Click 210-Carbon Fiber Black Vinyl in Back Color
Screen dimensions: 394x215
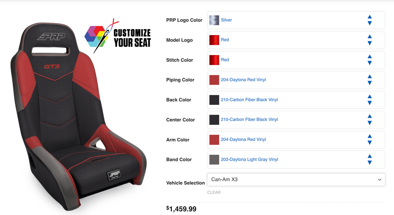(x=249, y=100)
